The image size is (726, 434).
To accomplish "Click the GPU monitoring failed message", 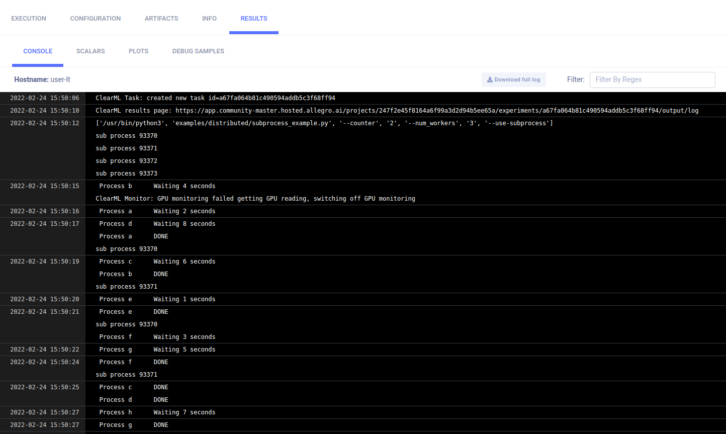I will pyautogui.click(x=255, y=199).
